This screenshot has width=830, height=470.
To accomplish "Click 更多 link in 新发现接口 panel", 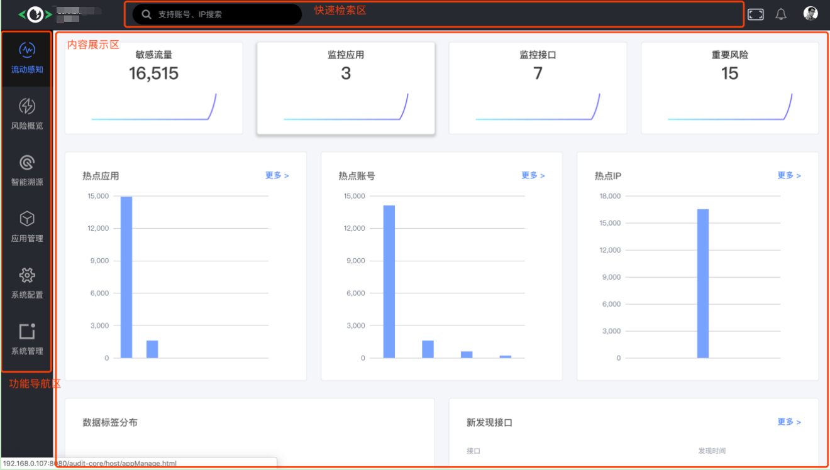I will (x=789, y=422).
